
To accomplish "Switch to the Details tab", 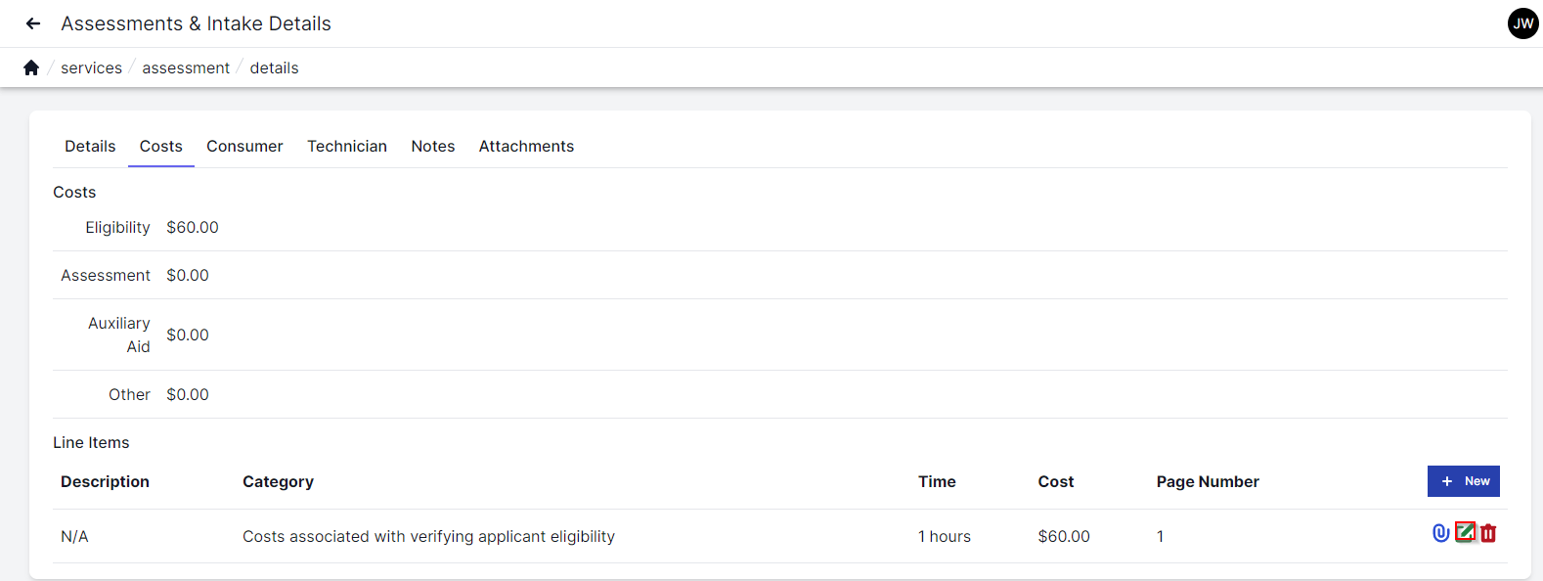I will (89, 146).
